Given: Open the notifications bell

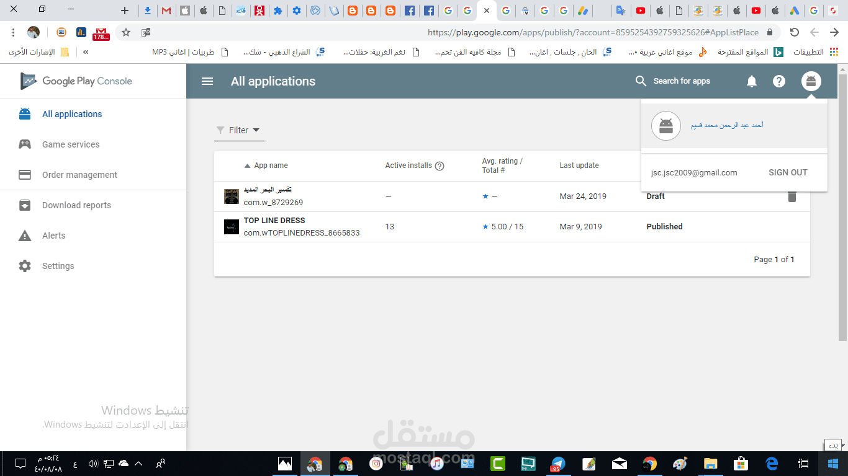Looking at the screenshot, I should [752, 81].
